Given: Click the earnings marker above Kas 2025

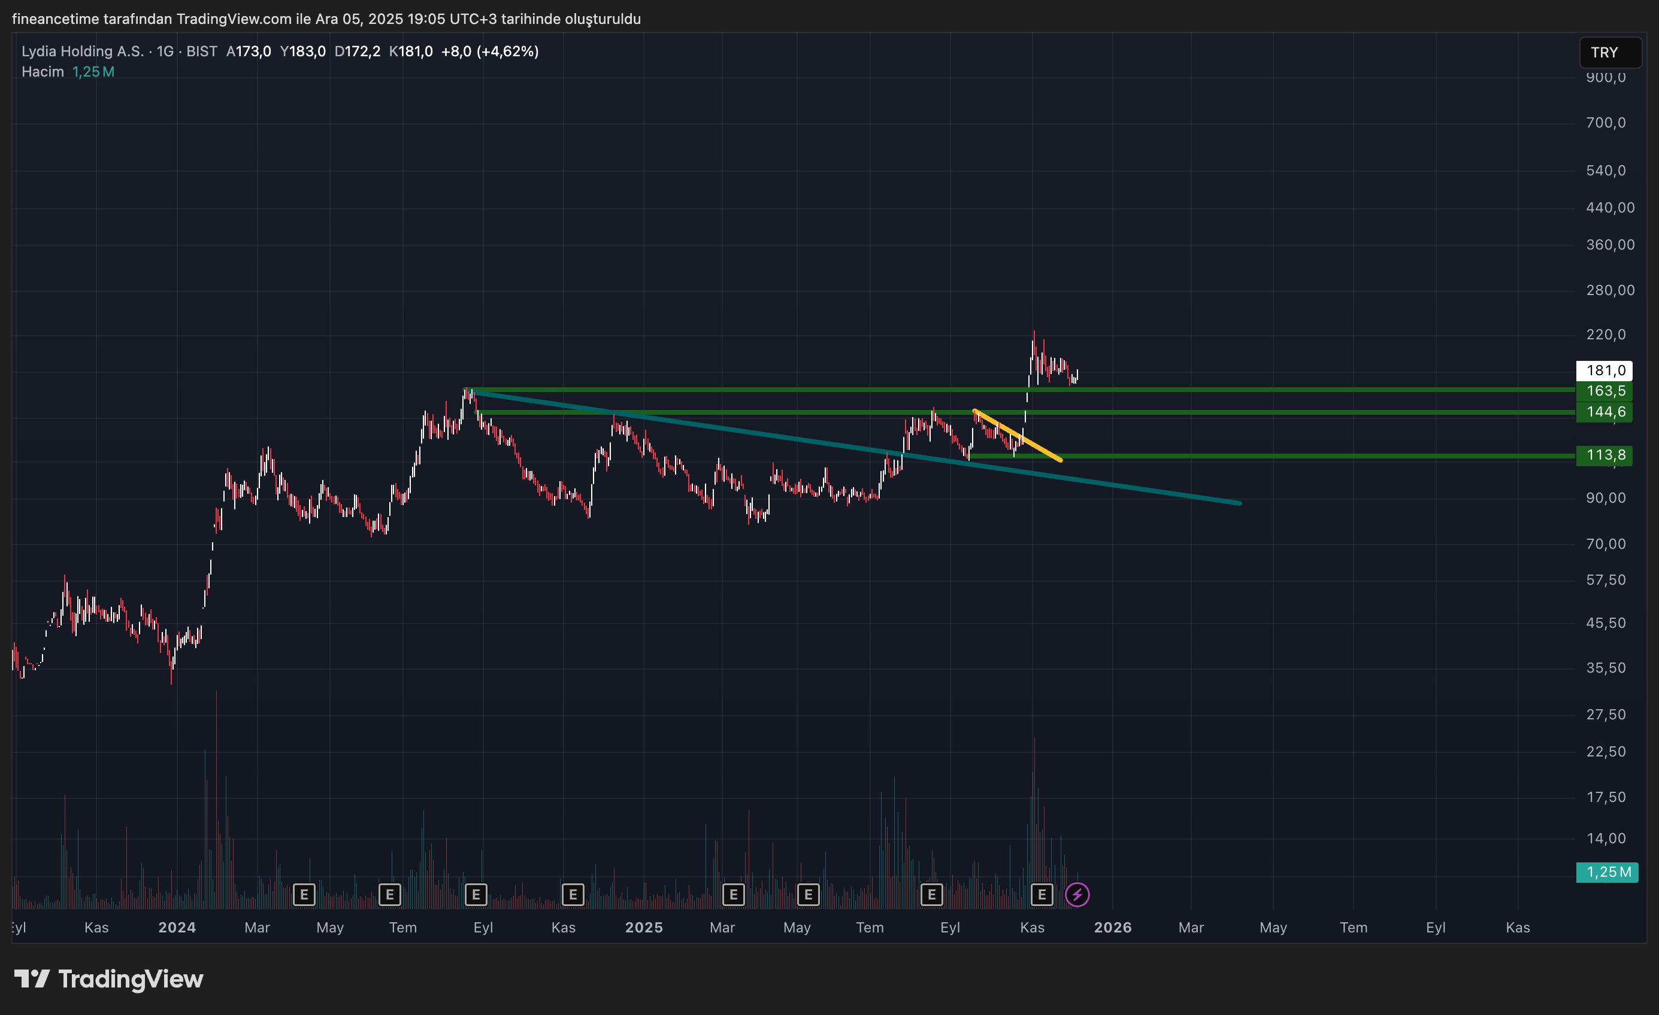Looking at the screenshot, I should pos(1042,895).
